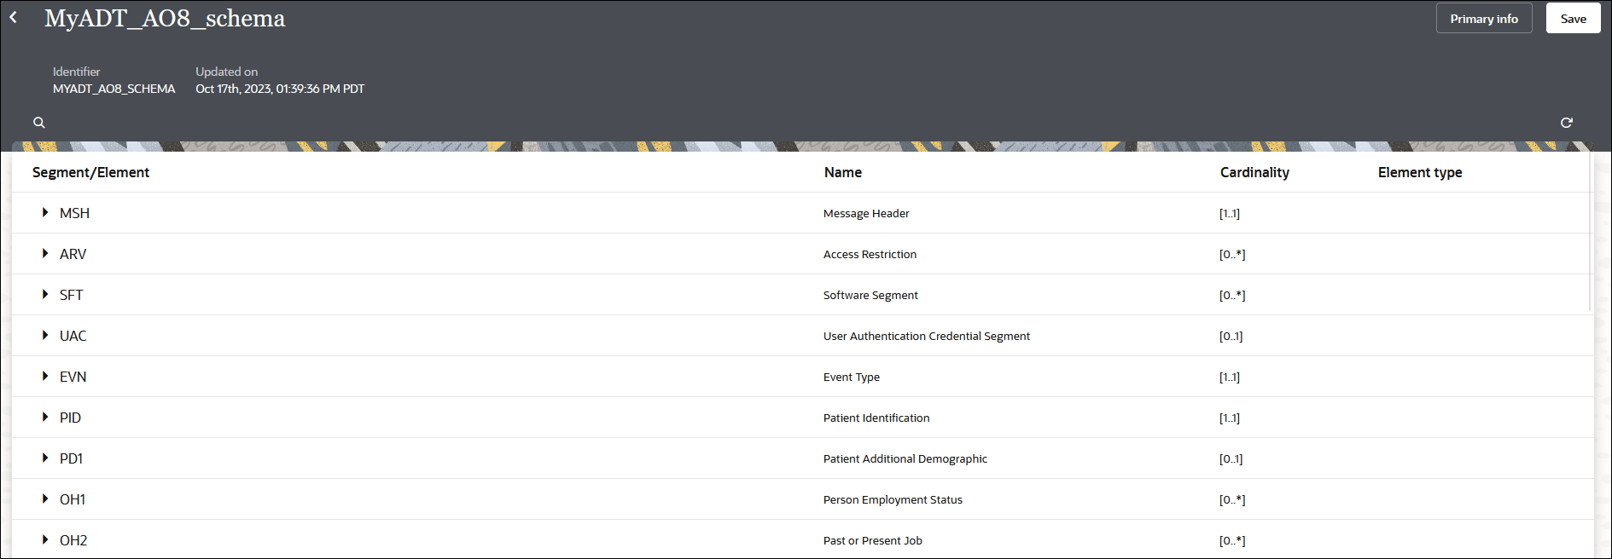Open Primary info panel
The height and width of the screenshot is (559, 1612).
1484,19
